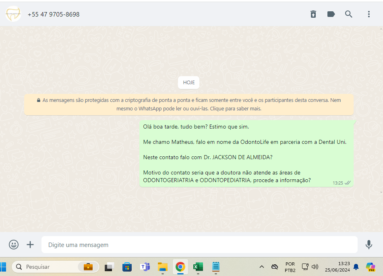The width and height of the screenshot is (383, 276).
Task: Switch to Google Chrome on taskbar
Action: 180,267
